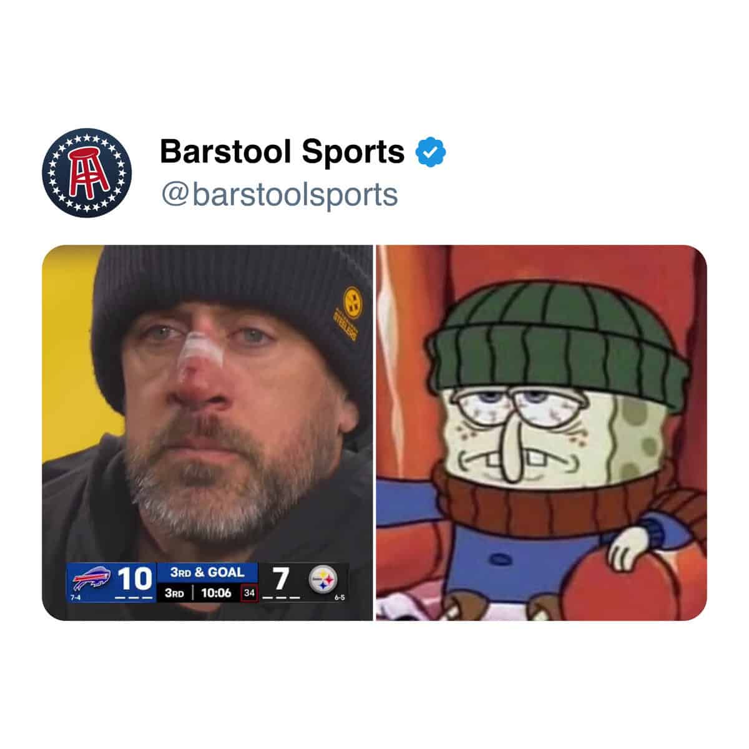749x749 pixels.
Task: Click the 3RD quarter label on scoreboard
Action: pyautogui.click(x=174, y=592)
